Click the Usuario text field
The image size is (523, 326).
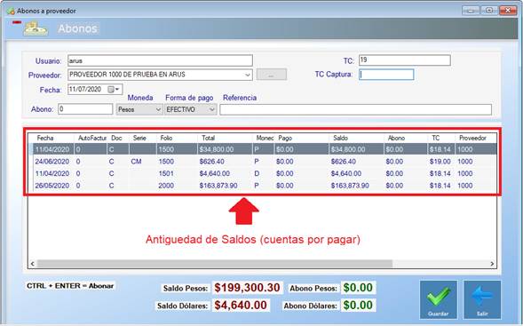160,60
